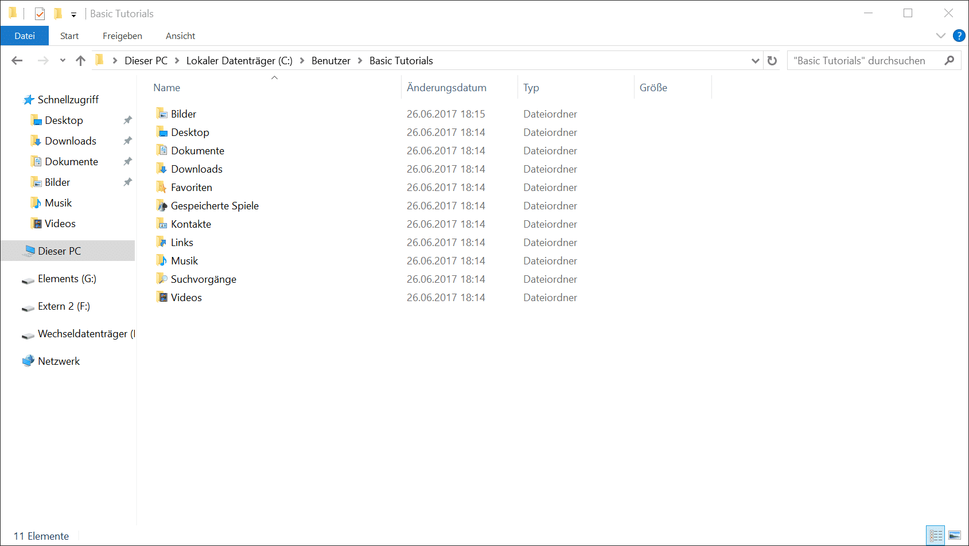The height and width of the screenshot is (546, 969).
Task: Click the New Folder quick access icon
Action: pos(57,13)
